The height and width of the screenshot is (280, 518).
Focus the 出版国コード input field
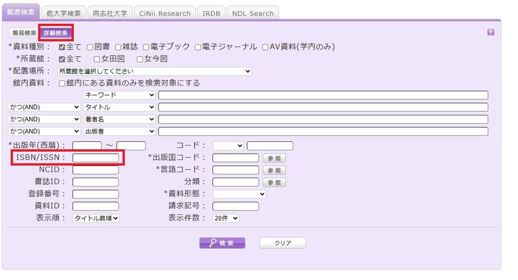tap(236, 157)
